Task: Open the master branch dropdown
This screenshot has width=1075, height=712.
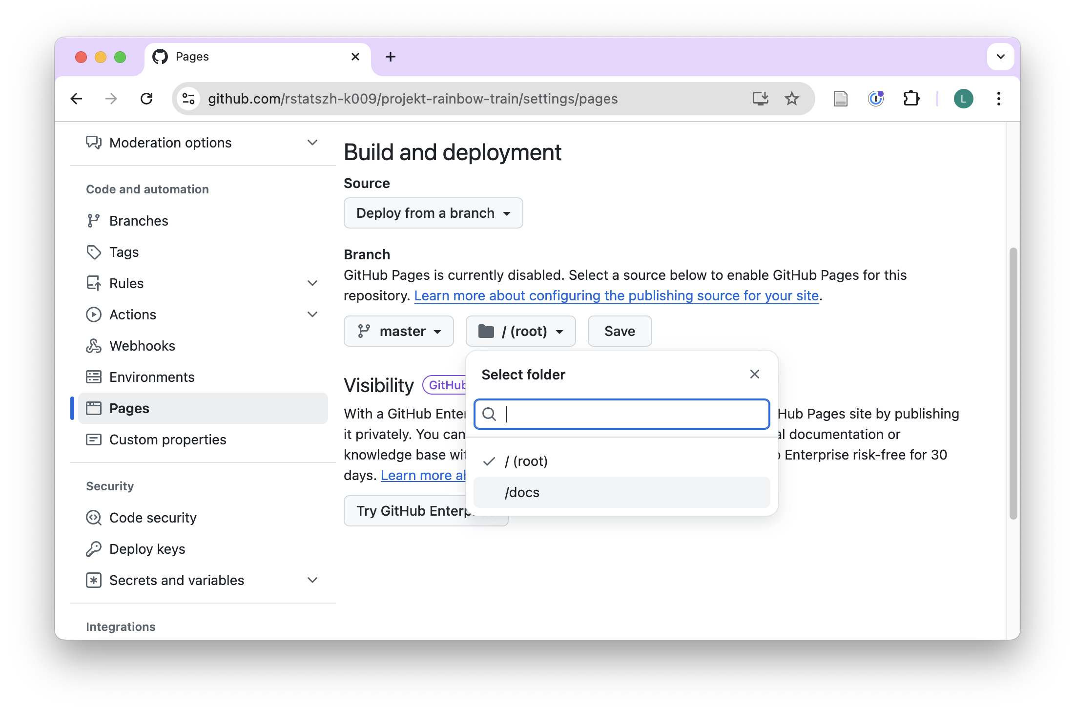Action: click(399, 331)
